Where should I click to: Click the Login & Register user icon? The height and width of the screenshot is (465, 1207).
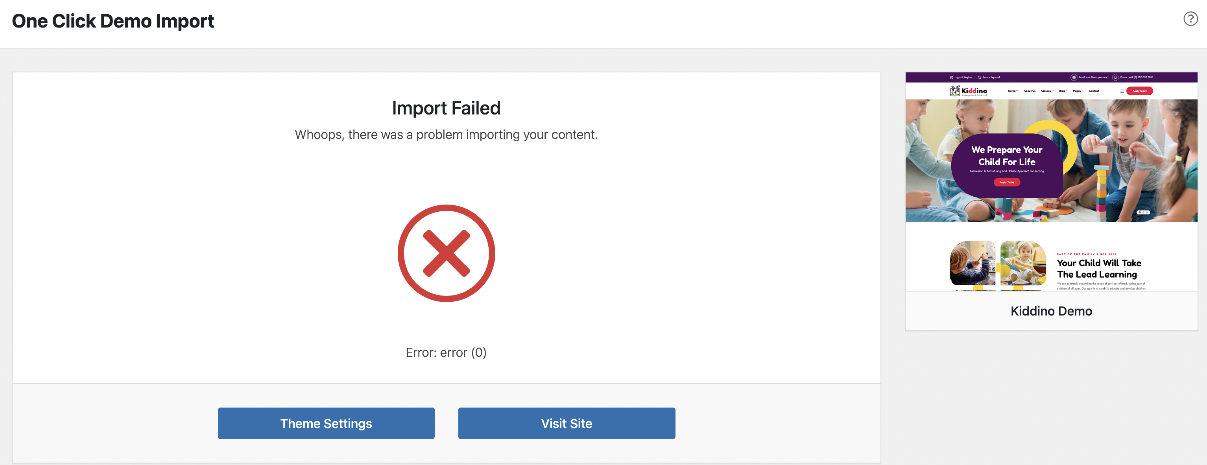951,77
